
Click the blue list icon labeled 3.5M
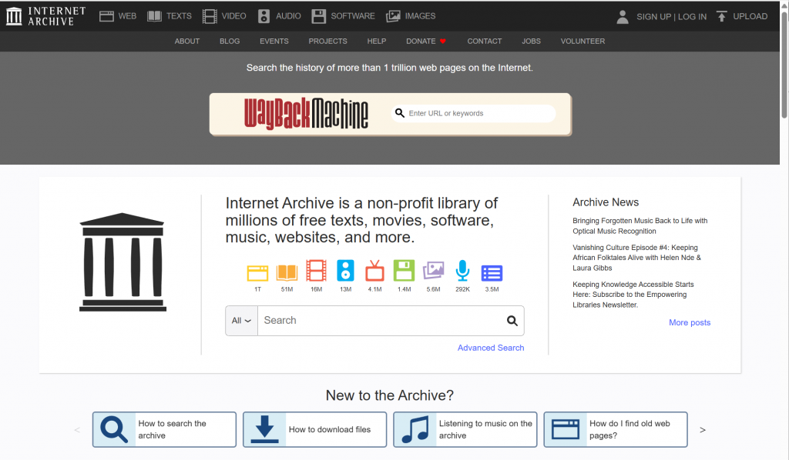click(x=492, y=272)
